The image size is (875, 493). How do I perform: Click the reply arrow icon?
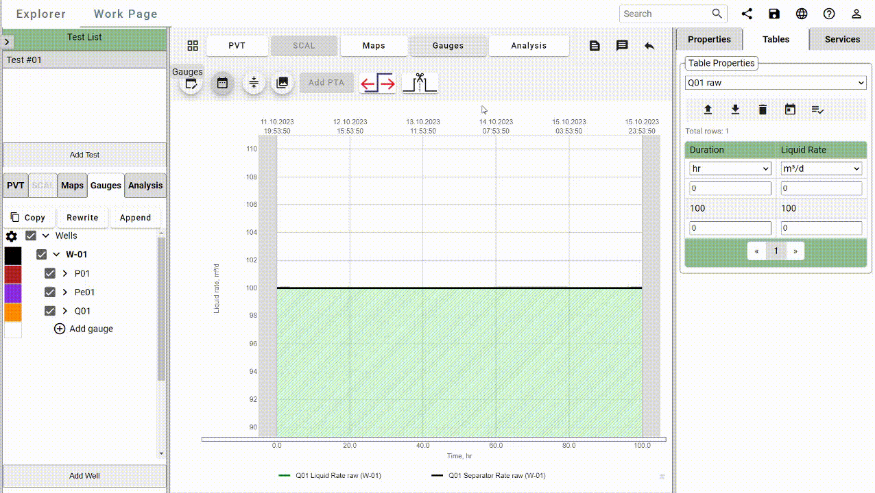(x=649, y=46)
